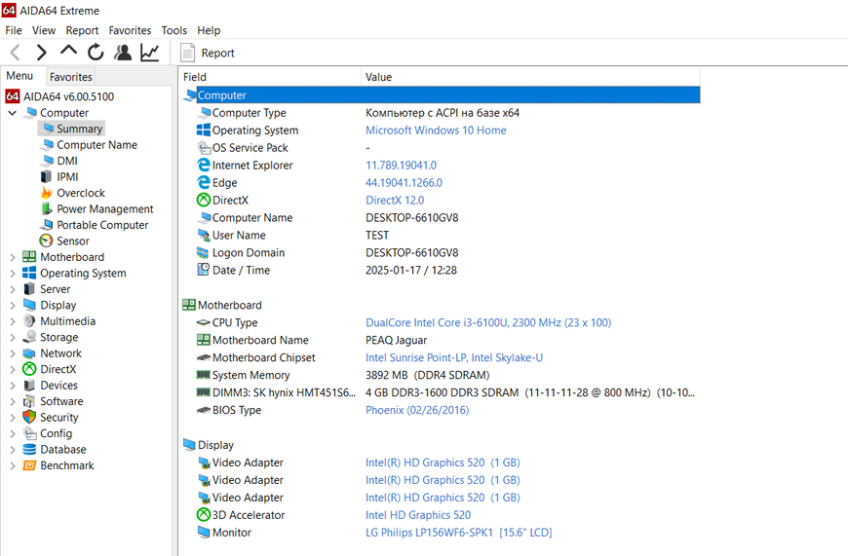
Task: Open the graph chart toolbar icon
Action: (x=150, y=53)
